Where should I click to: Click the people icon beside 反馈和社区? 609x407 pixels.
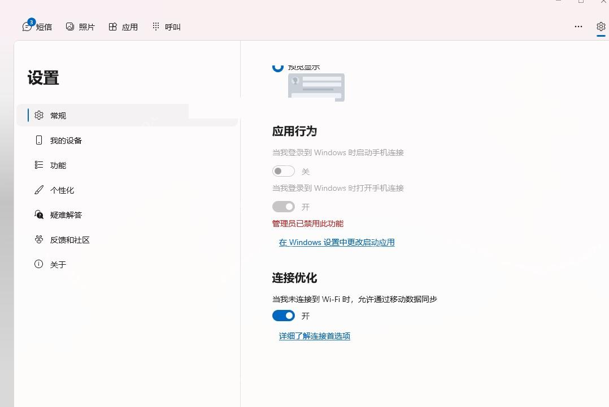click(x=39, y=239)
